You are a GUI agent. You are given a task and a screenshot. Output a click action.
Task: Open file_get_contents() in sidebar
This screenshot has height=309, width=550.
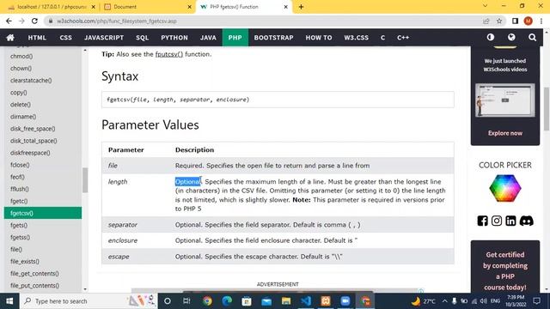coord(34,274)
